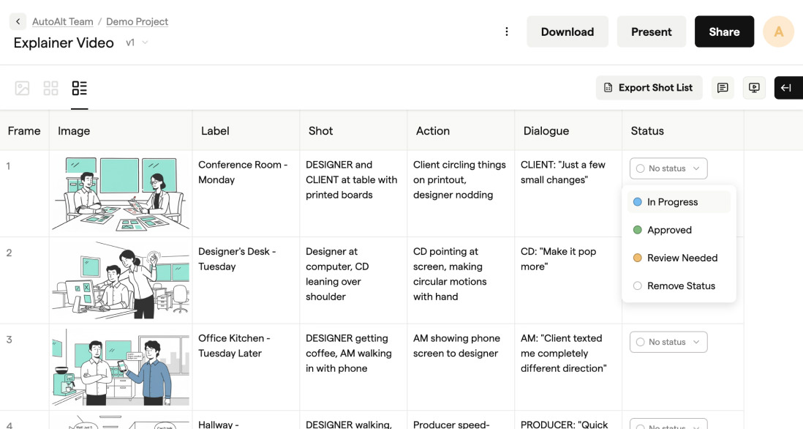Click the presentation screen icon
803x429 pixels.
754,88
